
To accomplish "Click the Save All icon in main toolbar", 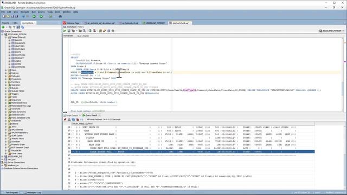I will click(17, 16).
